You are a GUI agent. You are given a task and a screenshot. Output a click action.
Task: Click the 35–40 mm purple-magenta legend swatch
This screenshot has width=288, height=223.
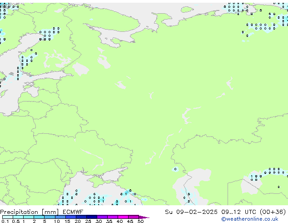(x=113, y=217)
